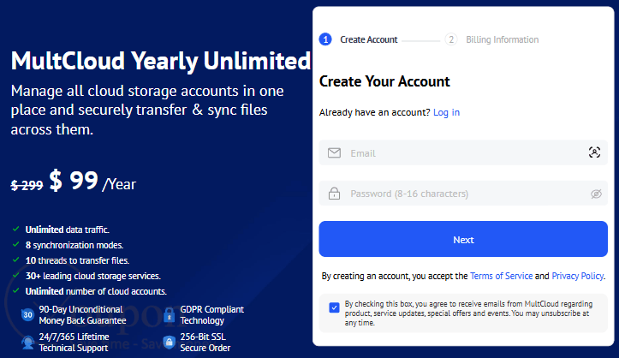619x358 pixels.
Task: Click checkmark beside 8 synchronization modes
Action: [x=15, y=244]
